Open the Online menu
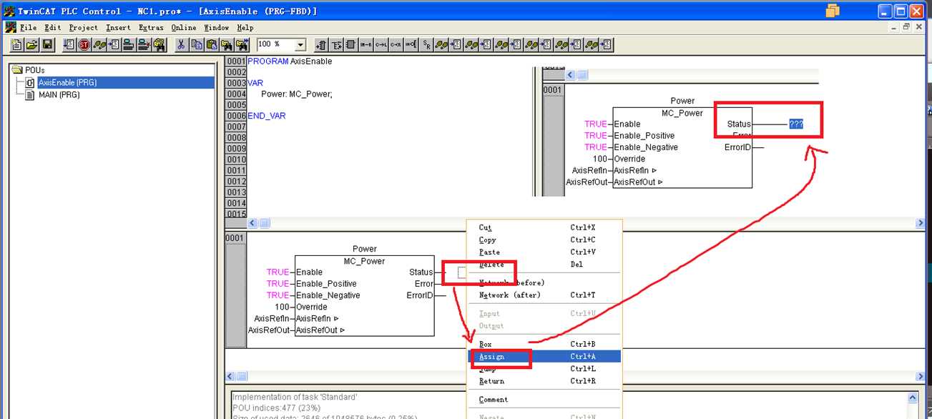 (184, 27)
